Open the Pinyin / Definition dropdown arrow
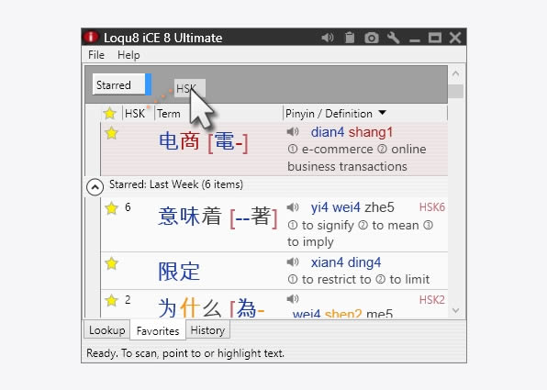The image size is (547, 390). tap(383, 113)
